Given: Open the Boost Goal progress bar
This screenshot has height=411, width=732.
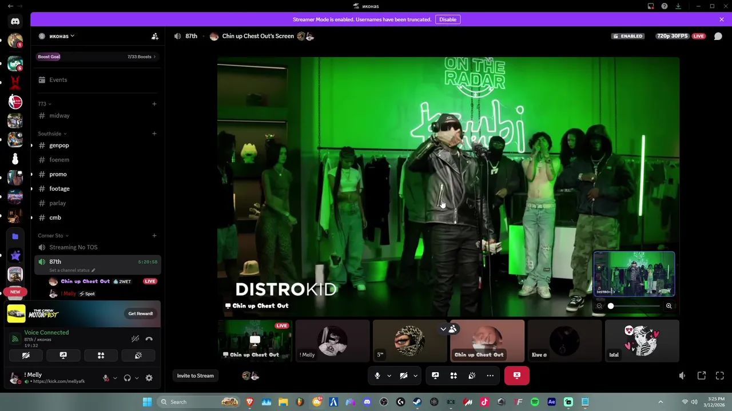Looking at the screenshot, I should [x=97, y=57].
